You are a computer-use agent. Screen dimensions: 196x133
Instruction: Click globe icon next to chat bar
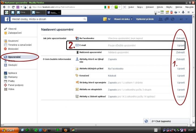pyautogui.click(x=146, y=121)
